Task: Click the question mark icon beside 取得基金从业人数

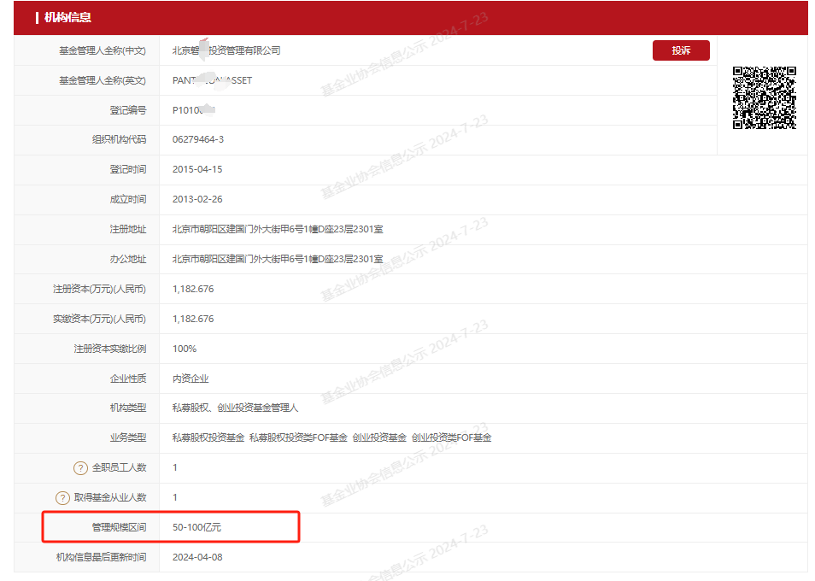Action: coord(63,497)
